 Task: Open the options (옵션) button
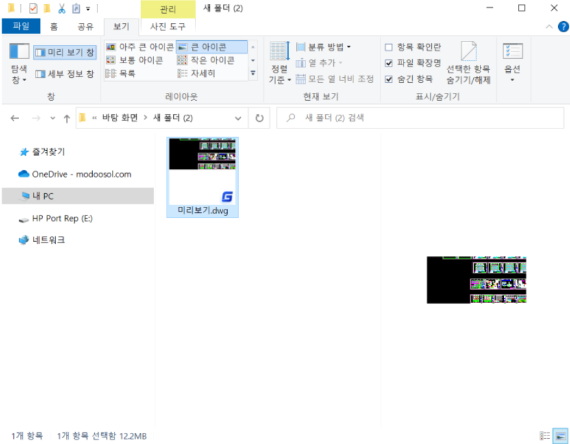pos(513,63)
